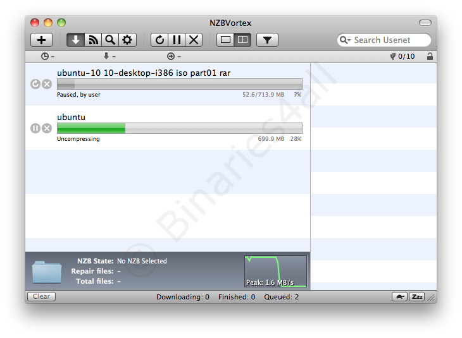Viewport: 462px width, 338px height.
Task: Click the 699.9 MB size text
Action: click(x=271, y=139)
